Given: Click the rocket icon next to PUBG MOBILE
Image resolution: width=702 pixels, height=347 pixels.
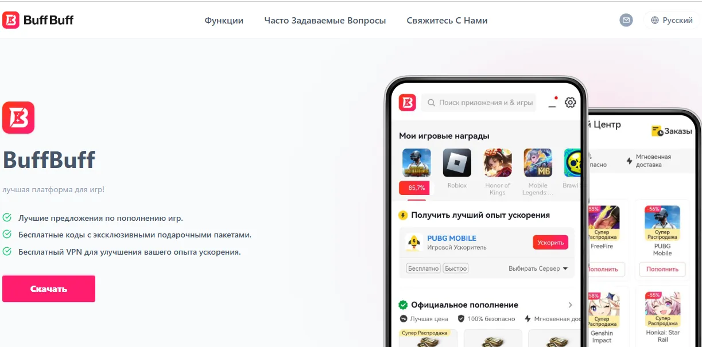Looking at the screenshot, I should point(414,243).
